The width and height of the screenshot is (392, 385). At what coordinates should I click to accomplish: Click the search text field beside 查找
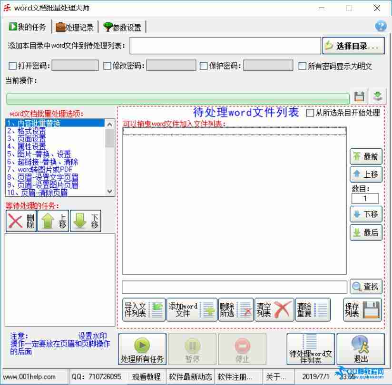234,287
